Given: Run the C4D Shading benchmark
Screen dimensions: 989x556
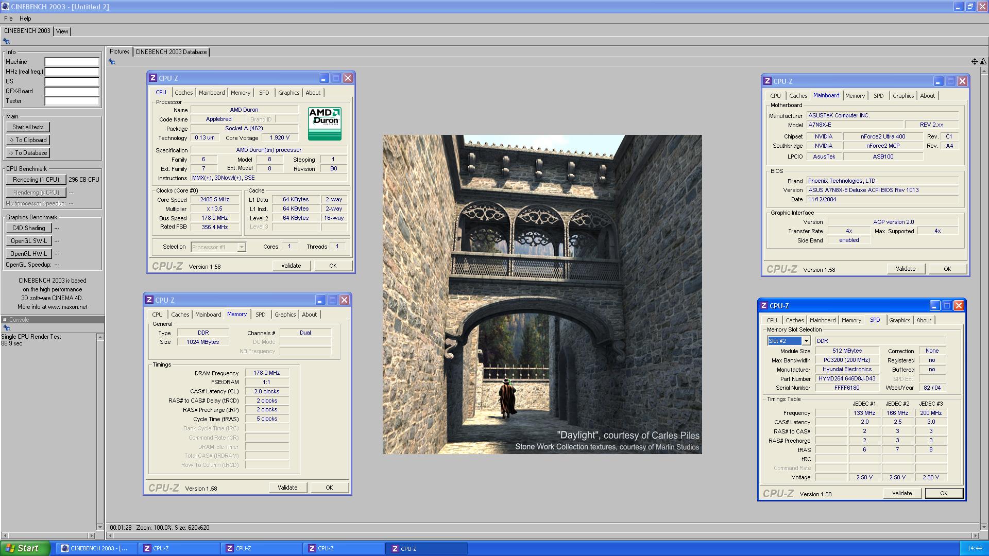Looking at the screenshot, I should tap(29, 228).
